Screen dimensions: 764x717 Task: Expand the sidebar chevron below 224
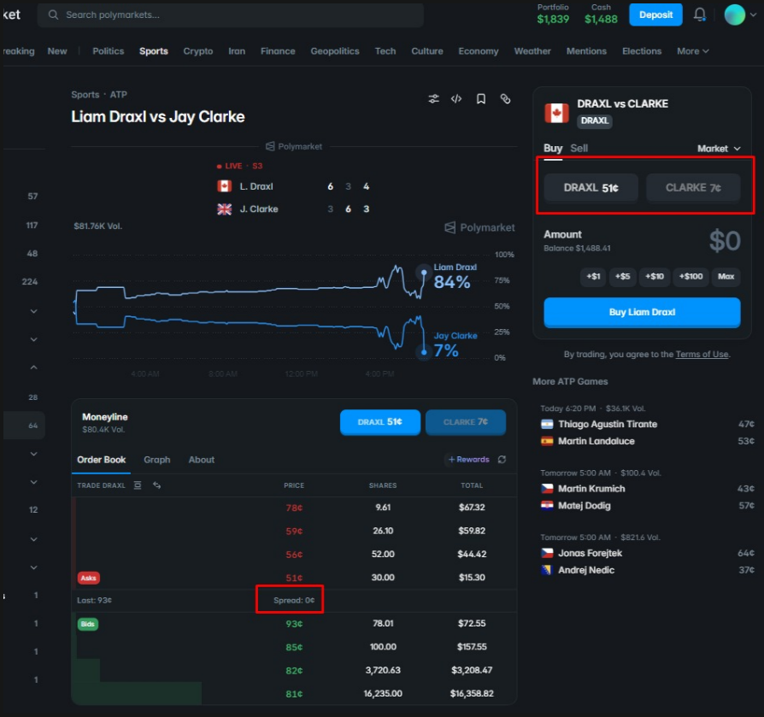33,311
